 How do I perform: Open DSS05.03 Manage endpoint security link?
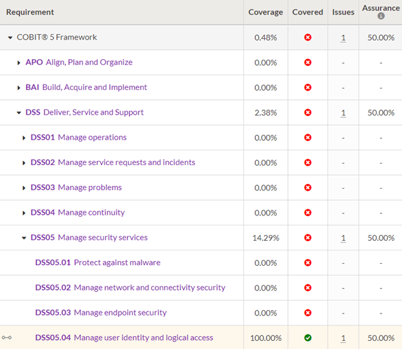pos(100,313)
